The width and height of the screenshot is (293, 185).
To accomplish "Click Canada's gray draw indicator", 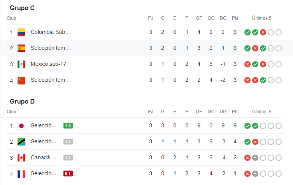I will click(x=255, y=157).
